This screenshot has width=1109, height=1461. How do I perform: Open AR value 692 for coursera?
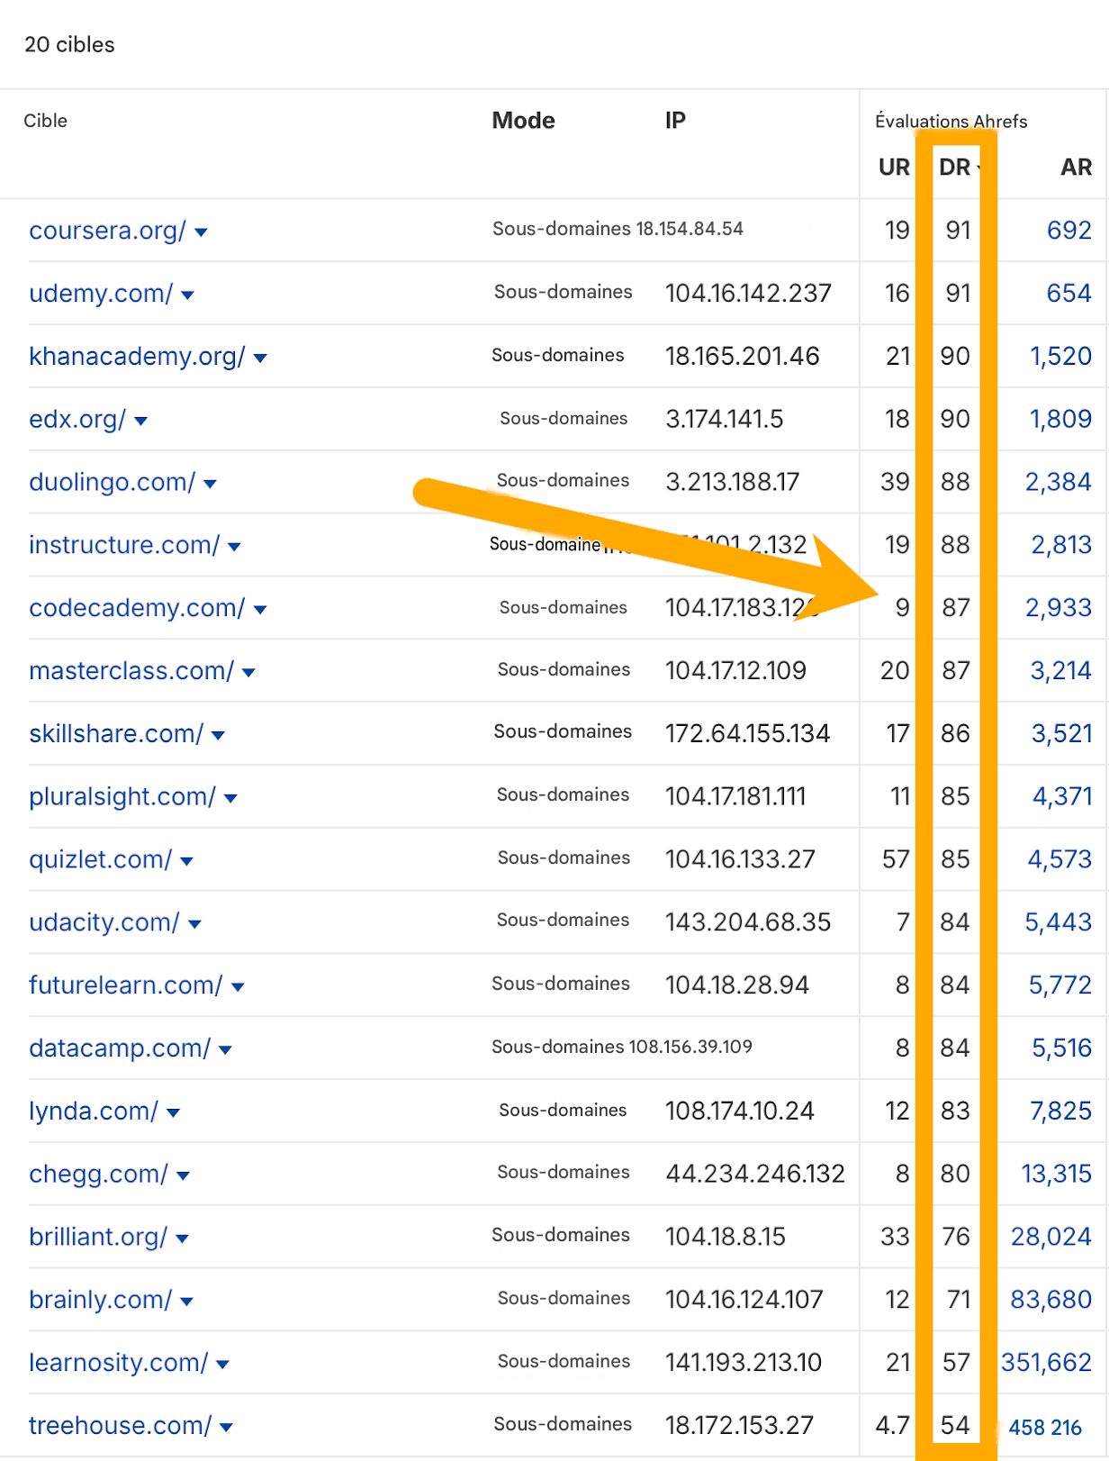(1068, 231)
